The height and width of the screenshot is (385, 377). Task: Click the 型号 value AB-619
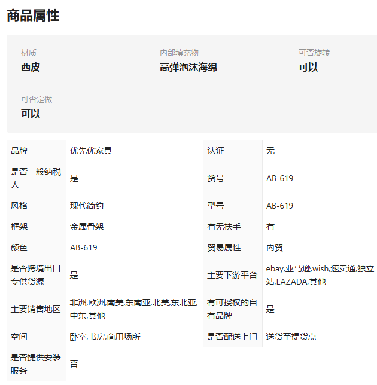point(279,206)
